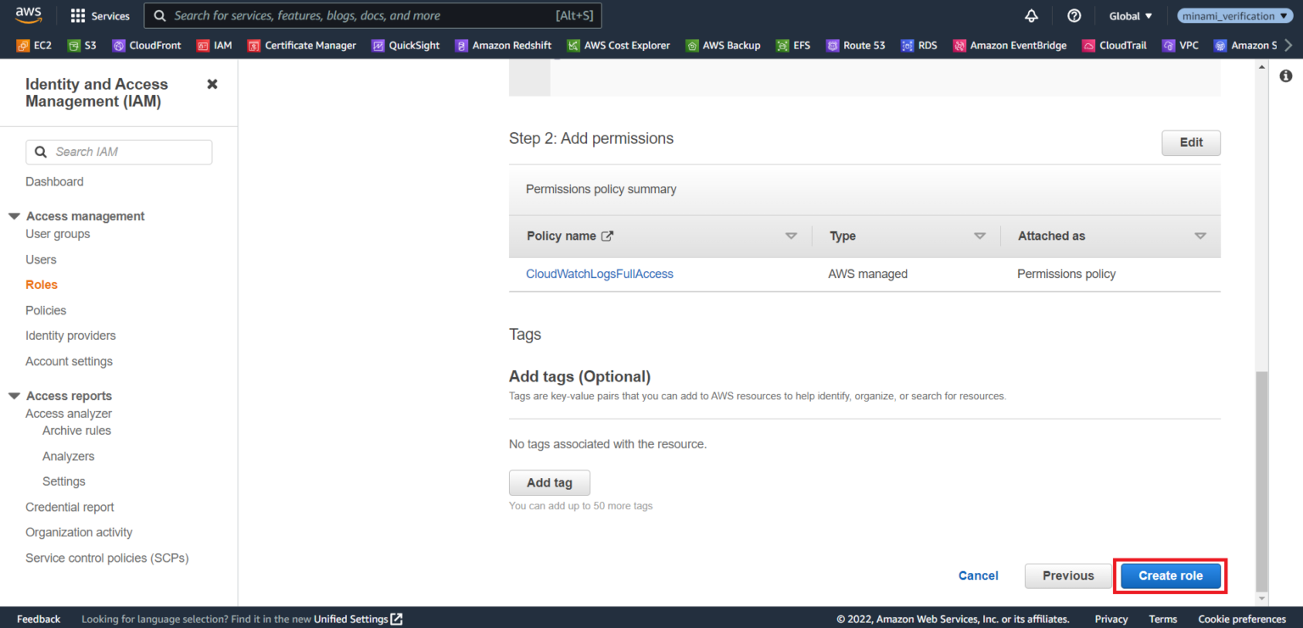This screenshot has height=628, width=1303.
Task: Open the Global region dropdown
Action: pos(1130,15)
